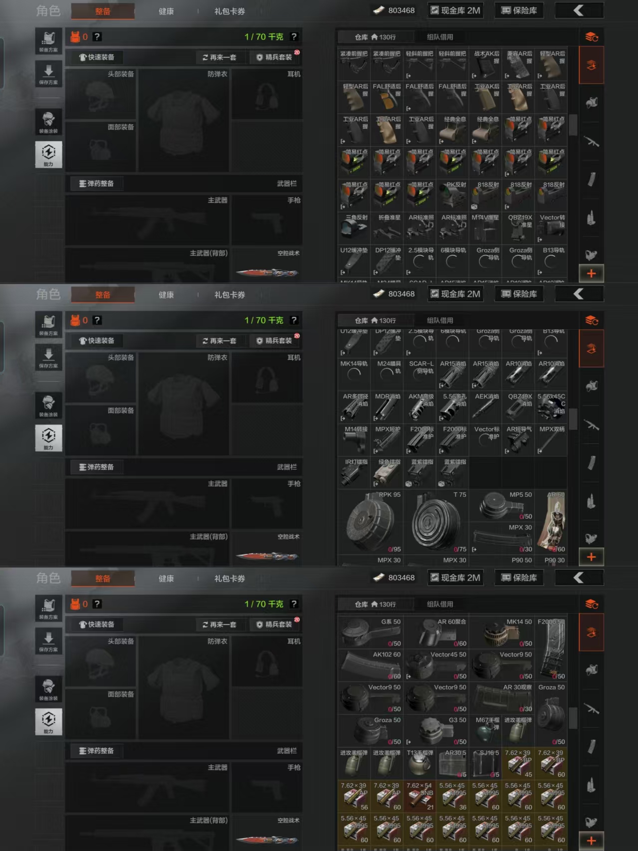Pick the PK反射 reflex sight

(x=452, y=196)
